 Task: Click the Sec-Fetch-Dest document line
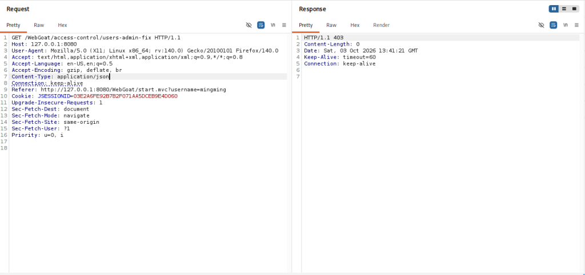tap(50, 109)
